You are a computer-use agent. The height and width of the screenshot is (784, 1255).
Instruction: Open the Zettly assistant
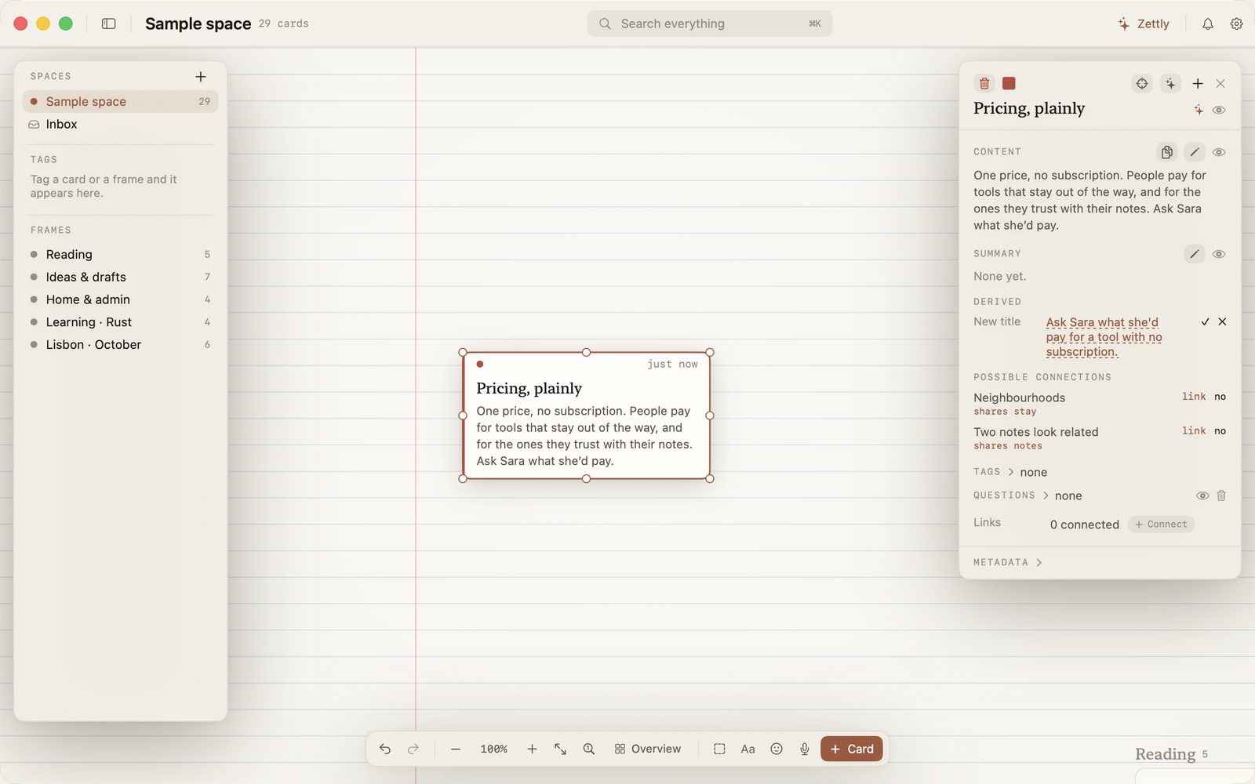(x=1144, y=24)
